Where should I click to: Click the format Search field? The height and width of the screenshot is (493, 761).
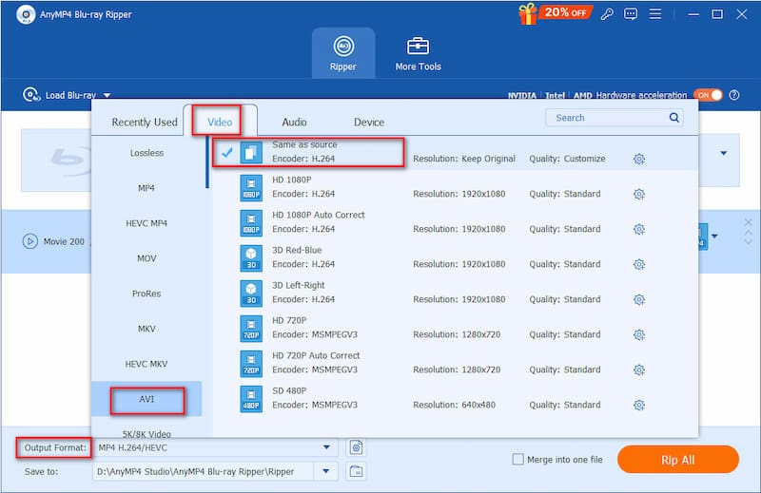coord(609,118)
